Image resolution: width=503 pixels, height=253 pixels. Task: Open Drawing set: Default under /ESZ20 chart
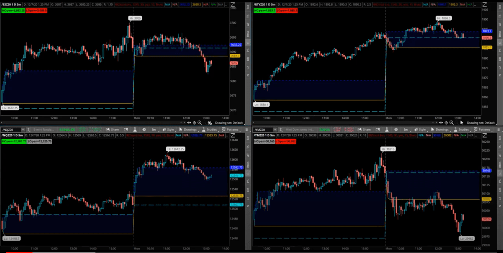pyautogui.click(x=229, y=123)
